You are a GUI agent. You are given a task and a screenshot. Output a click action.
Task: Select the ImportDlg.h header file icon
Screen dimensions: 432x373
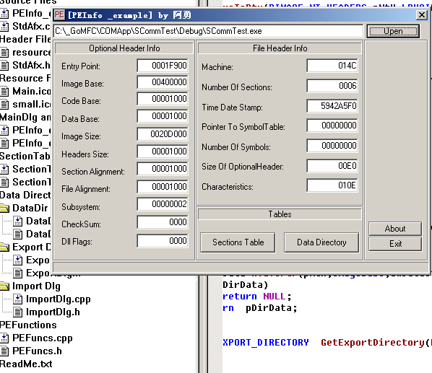pyautogui.click(x=18, y=312)
